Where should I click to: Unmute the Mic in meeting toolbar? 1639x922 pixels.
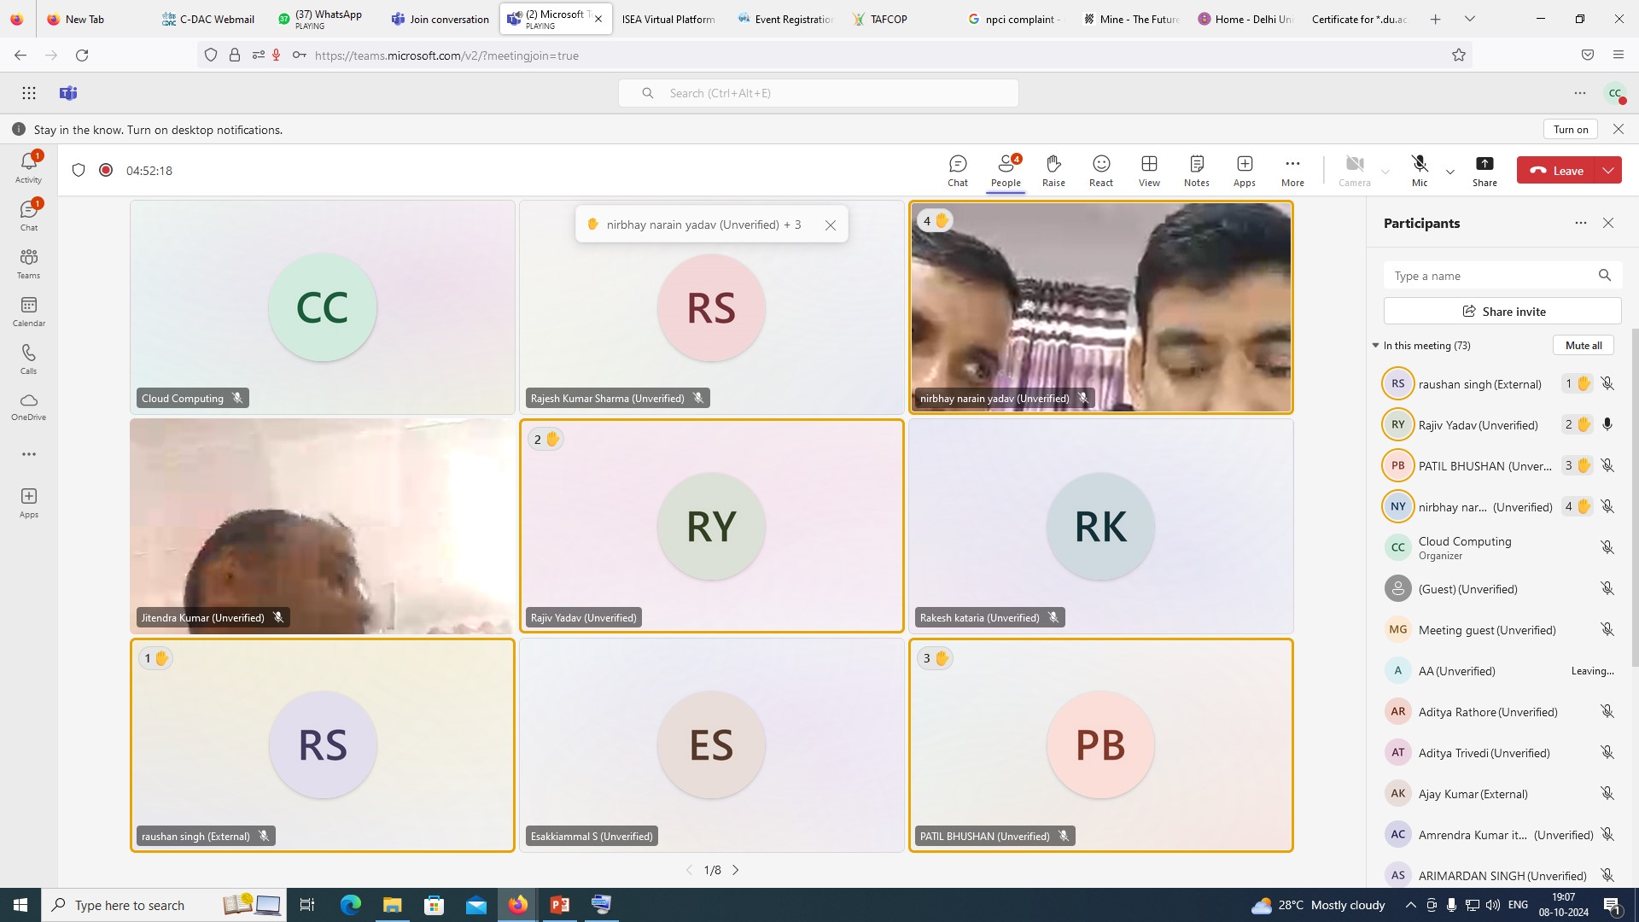click(x=1420, y=170)
